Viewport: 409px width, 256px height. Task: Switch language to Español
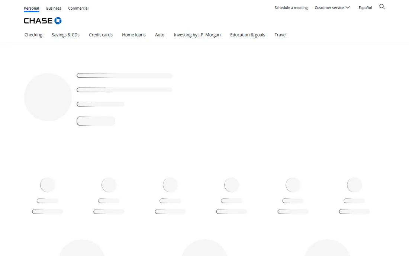coord(365,7)
